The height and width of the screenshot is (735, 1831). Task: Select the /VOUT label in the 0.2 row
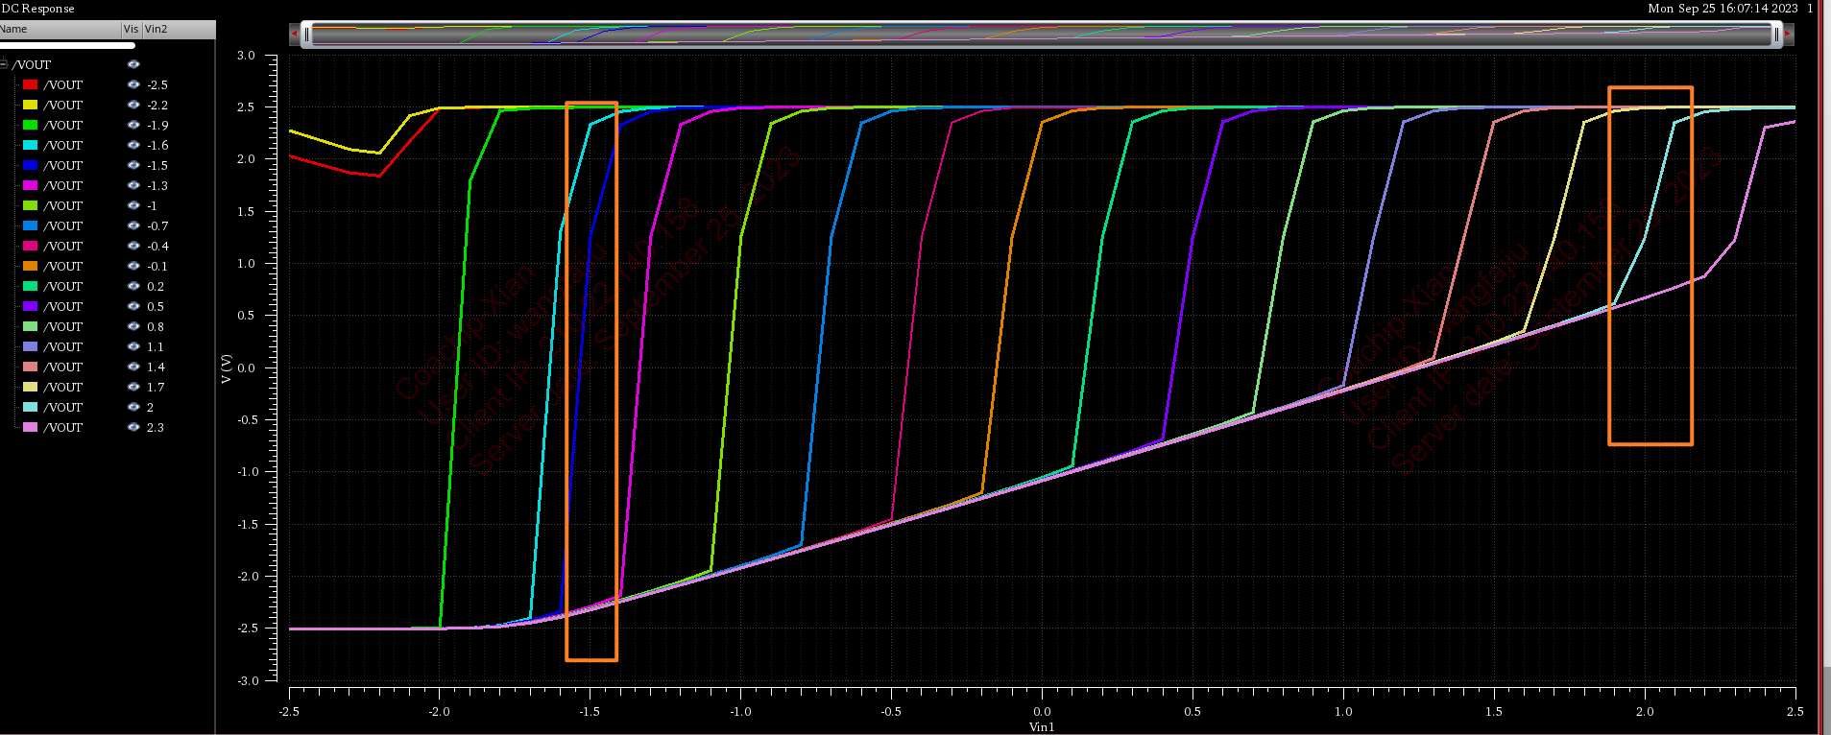click(63, 286)
